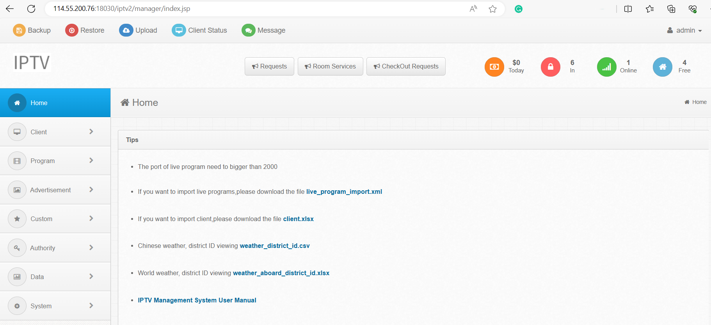
Task: Click the green Online signal icon
Action: [x=606, y=67]
